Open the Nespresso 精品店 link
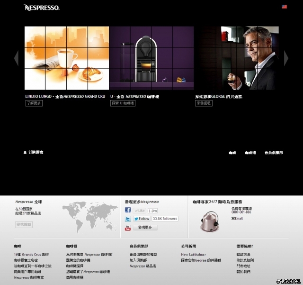Image resolution: width=303 pixels, height=285 pixels. 143,266
